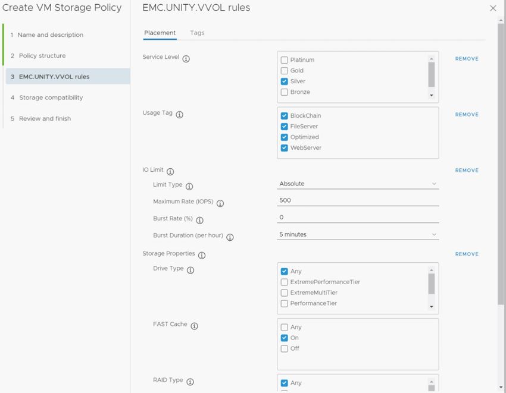This screenshot has width=506, height=393.
Task: Enable the Gold service level checkbox
Action: click(x=285, y=71)
